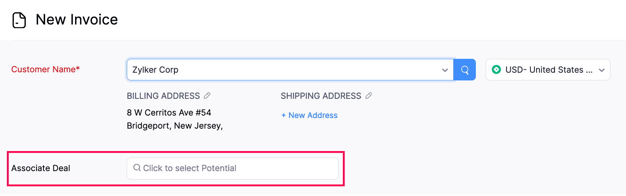626x196 pixels.
Task: Click the blue customer search magnifier button
Action: coord(465,70)
